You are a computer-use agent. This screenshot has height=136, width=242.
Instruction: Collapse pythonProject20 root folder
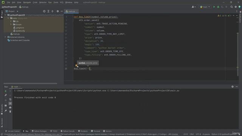(x=5, y=15)
